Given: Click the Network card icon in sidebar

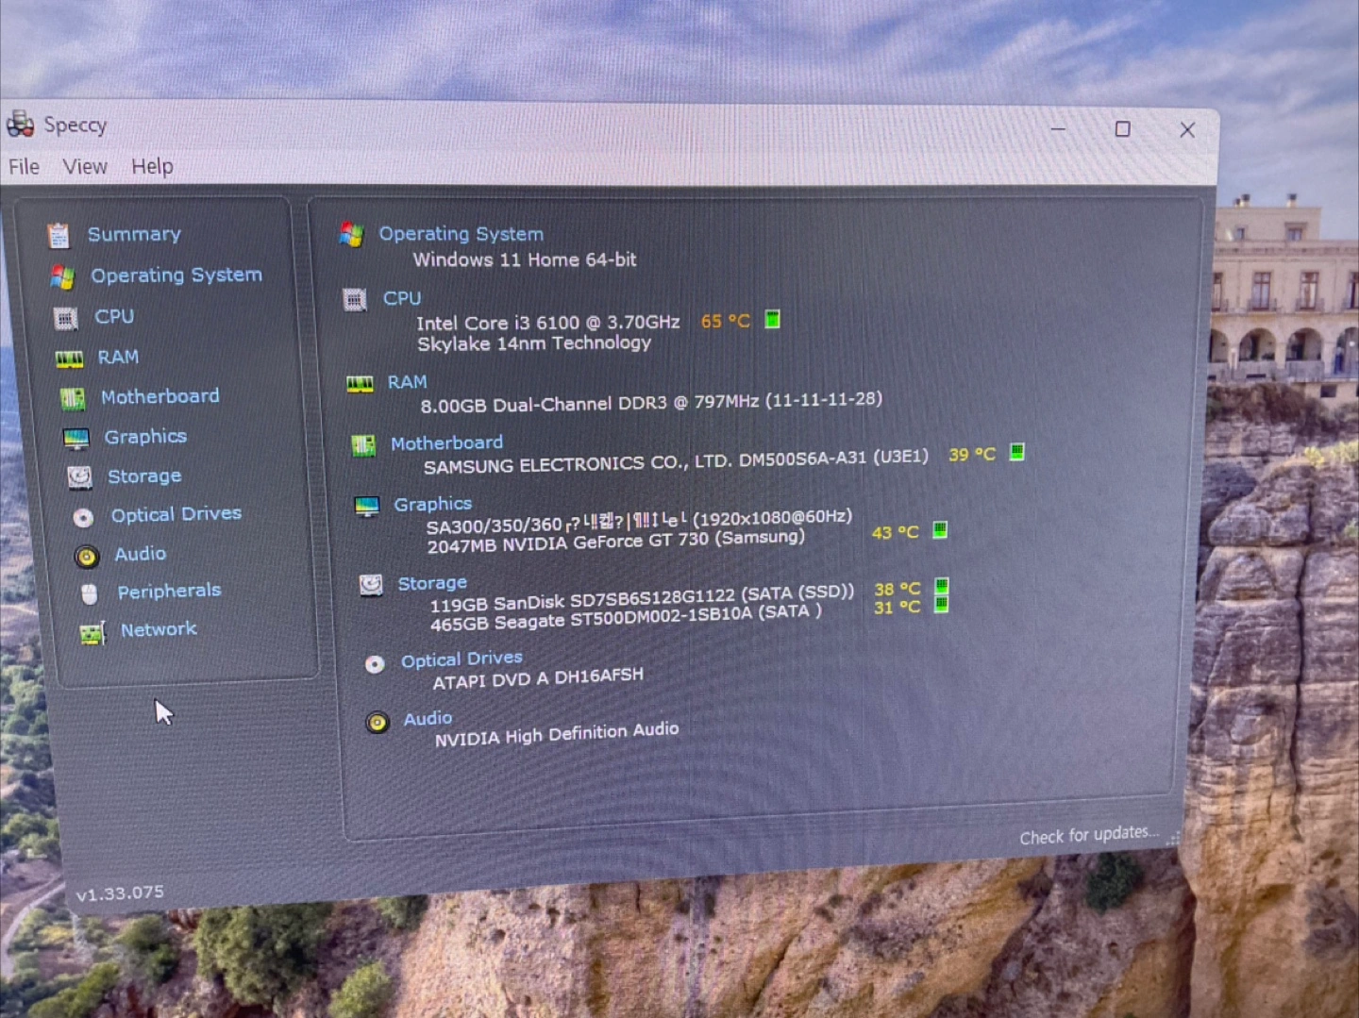Looking at the screenshot, I should (x=92, y=633).
